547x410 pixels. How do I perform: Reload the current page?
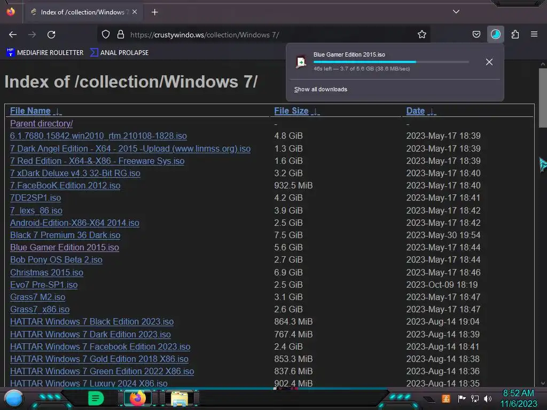point(51,35)
